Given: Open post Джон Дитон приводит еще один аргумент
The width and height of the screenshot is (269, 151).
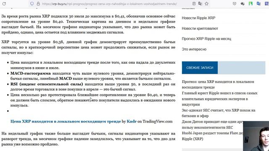Looking at the screenshot, I should coord(212,125).
